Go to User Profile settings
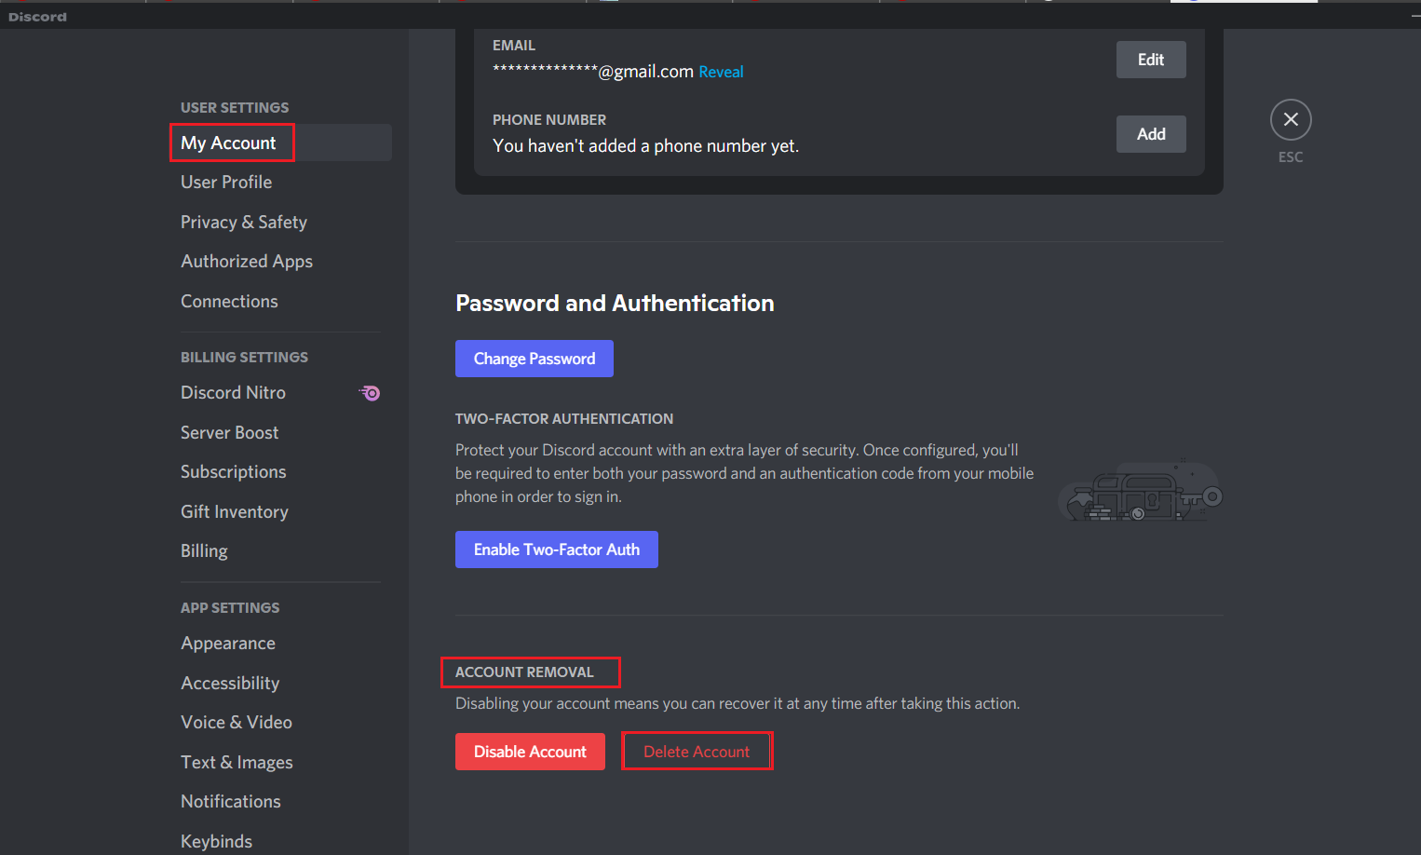 coord(226,183)
